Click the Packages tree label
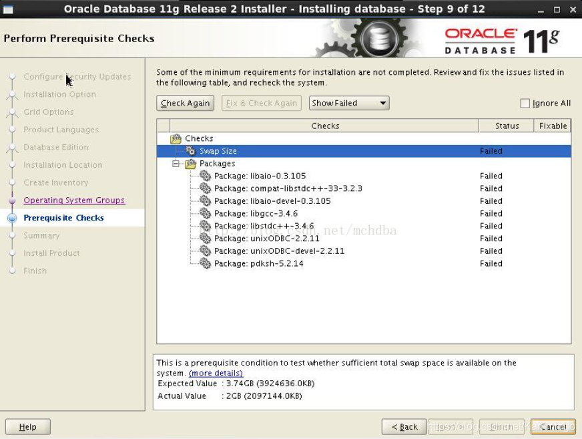Image resolution: width=582 pixels, height=439 pixels. click(x=217, y=164)
